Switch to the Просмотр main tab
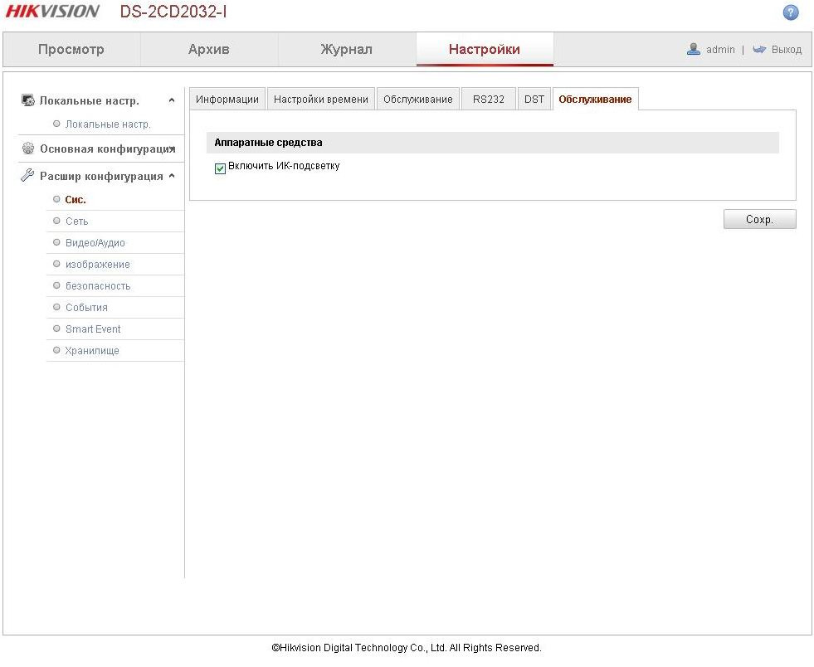This screenshot has height=667, width=814. click(x=71, y=50)
